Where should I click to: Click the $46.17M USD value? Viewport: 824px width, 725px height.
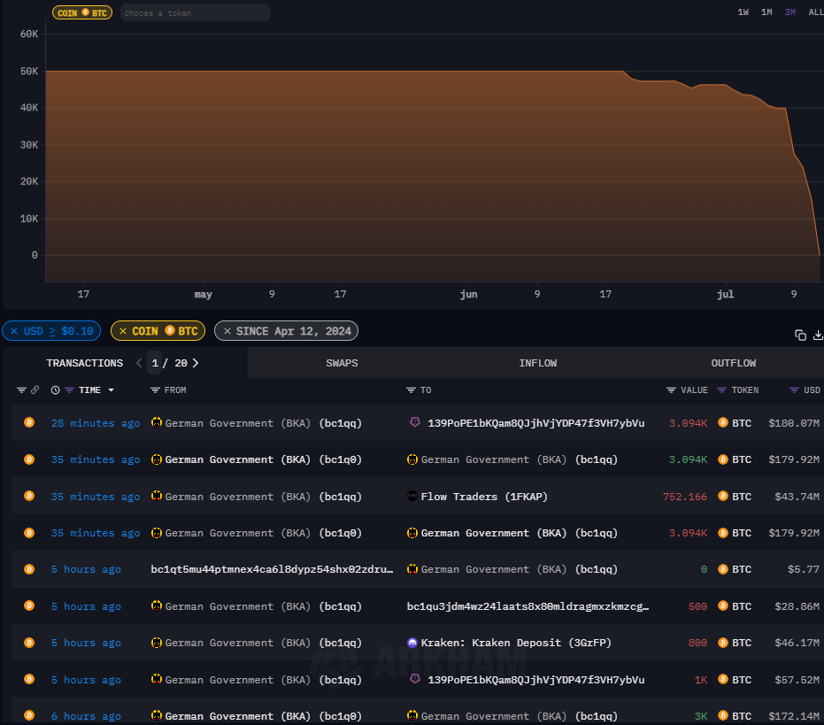pos(797,643)
